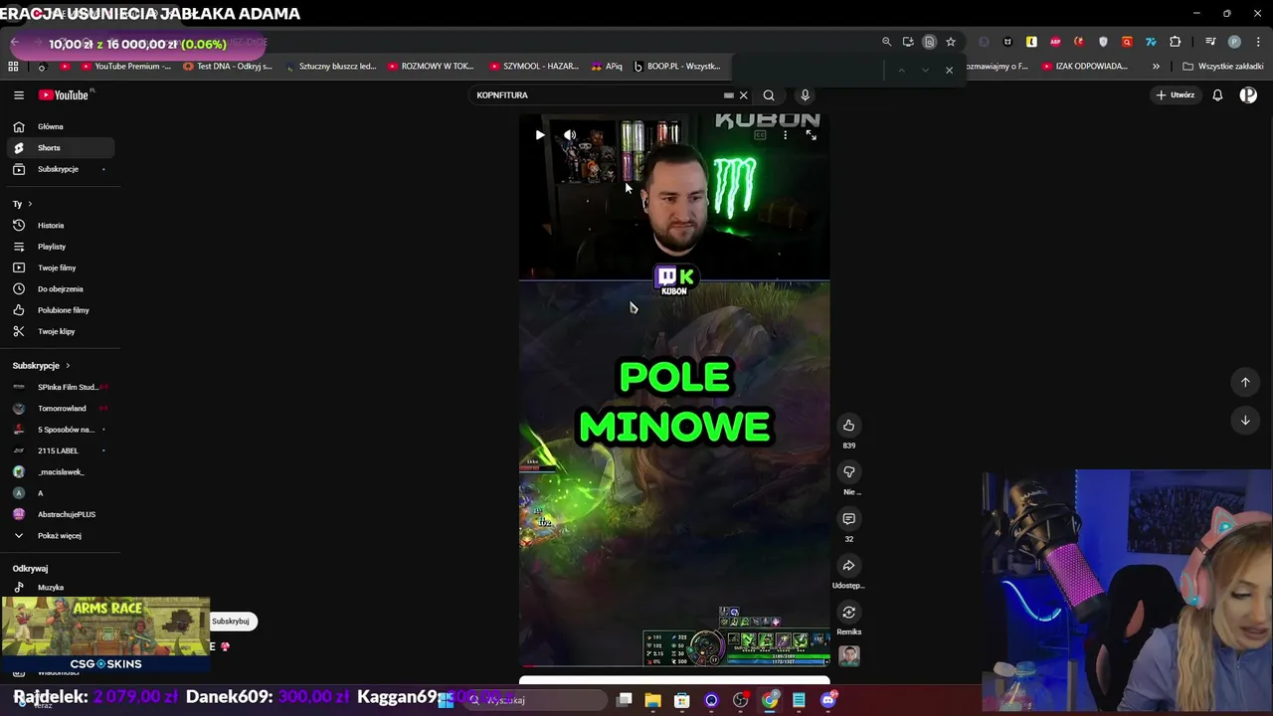Close the find bar with X
1273x716 pixels.
(949, 70)
